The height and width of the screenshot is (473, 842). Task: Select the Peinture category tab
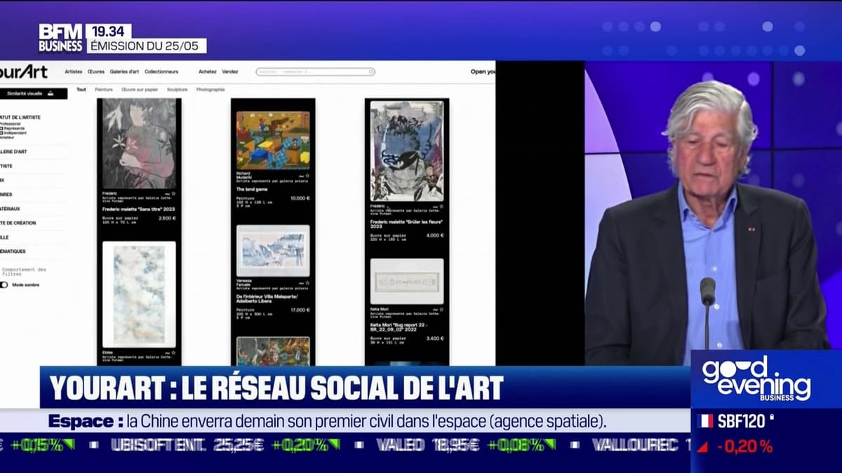click(x=104, y=90)
